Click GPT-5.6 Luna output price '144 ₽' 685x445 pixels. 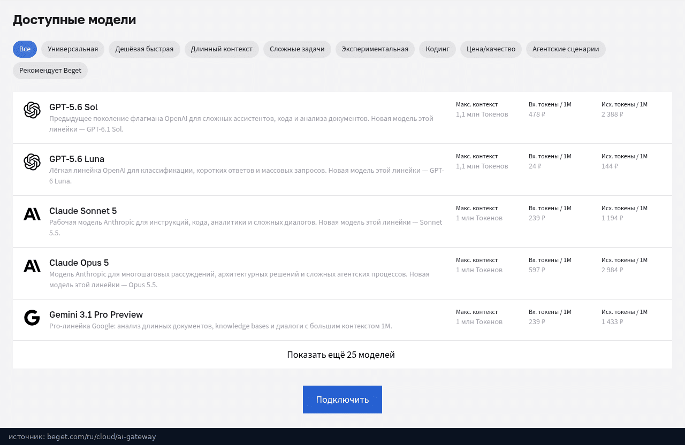610,166
